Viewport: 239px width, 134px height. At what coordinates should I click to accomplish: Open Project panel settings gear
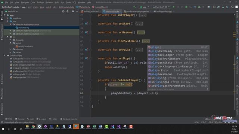pyautogui.click(x=73, y=12)
